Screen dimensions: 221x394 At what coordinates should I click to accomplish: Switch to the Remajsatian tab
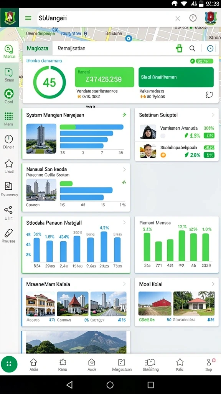(71, 48)
